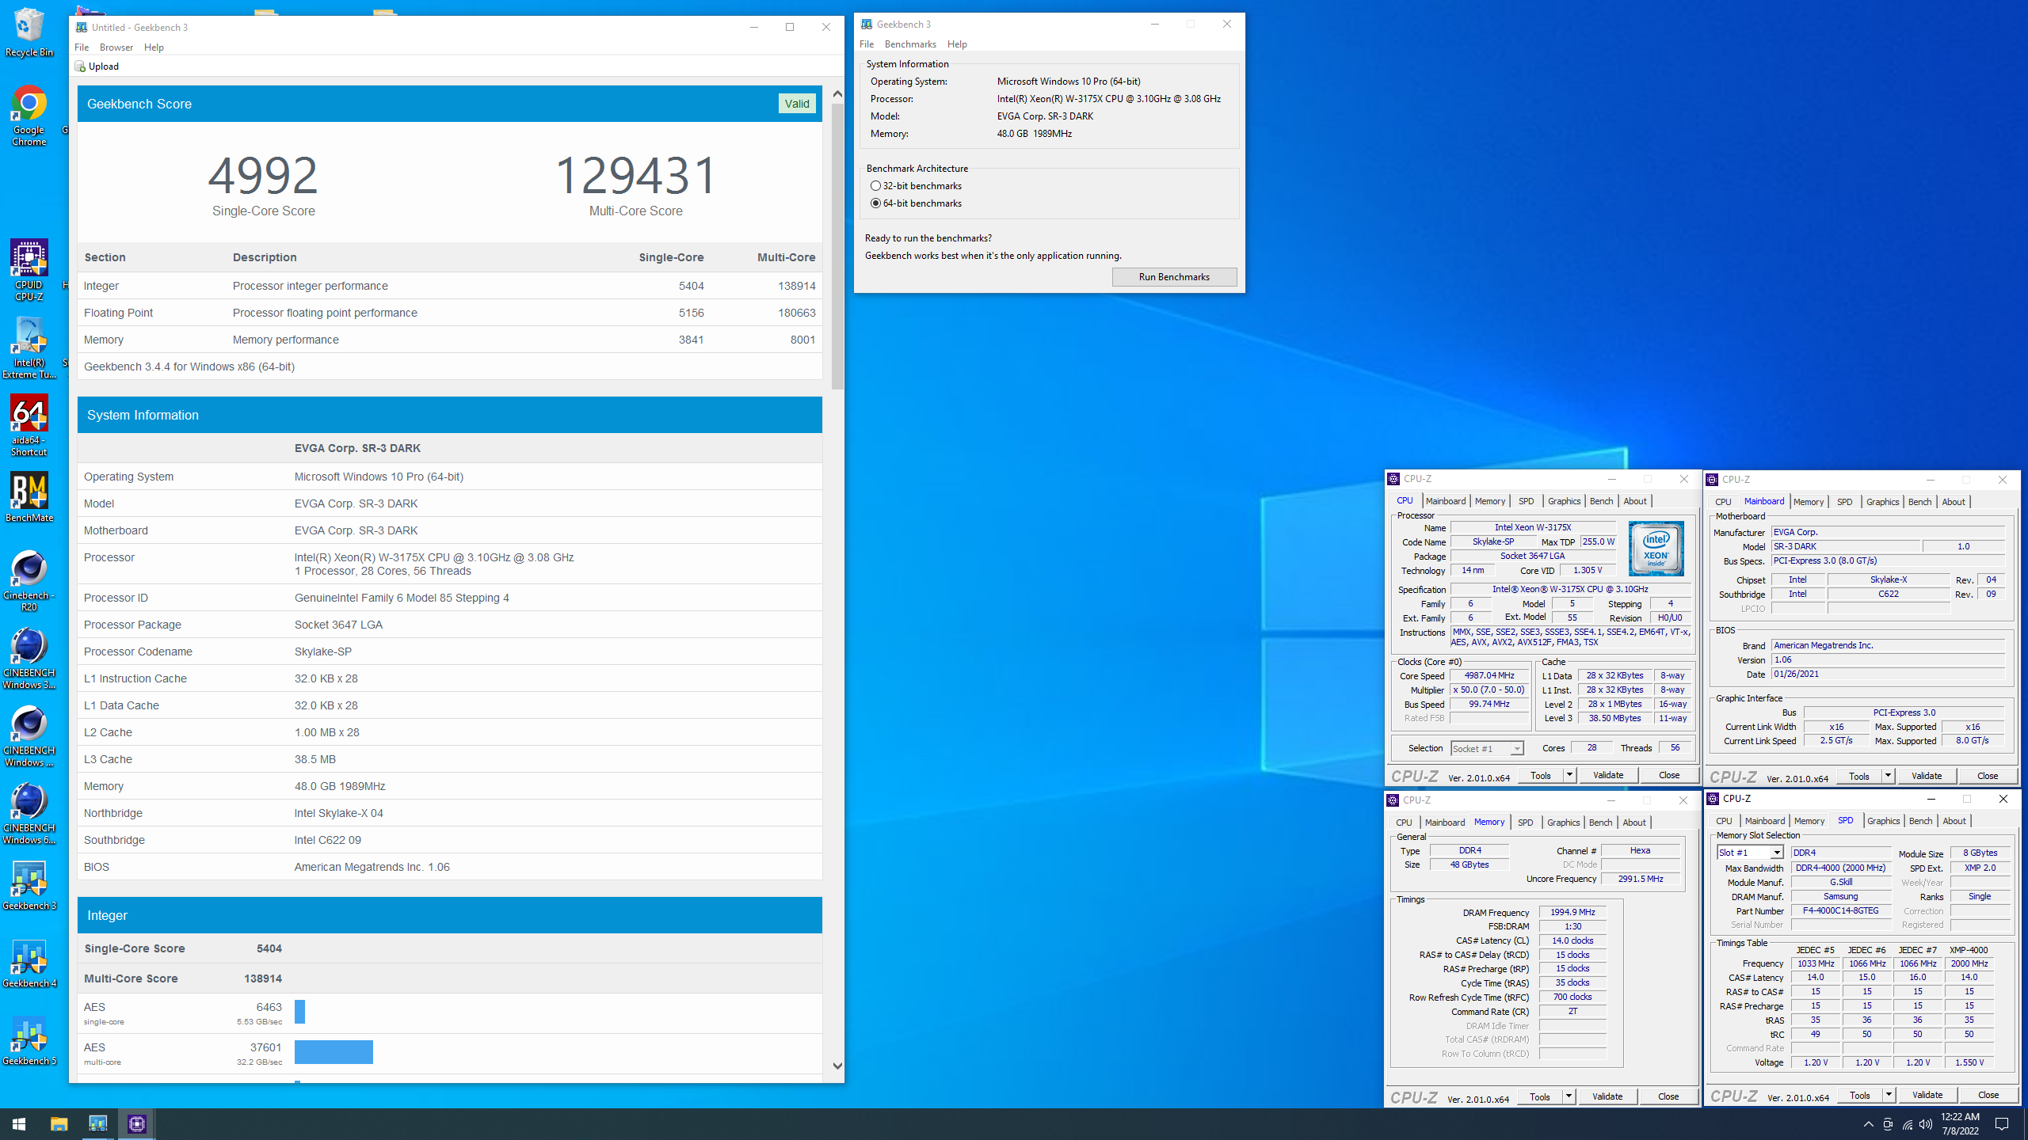Show hidden system tray icons
The height and width of the screenshot is (1140, 2028).
coord(1869,1124)
